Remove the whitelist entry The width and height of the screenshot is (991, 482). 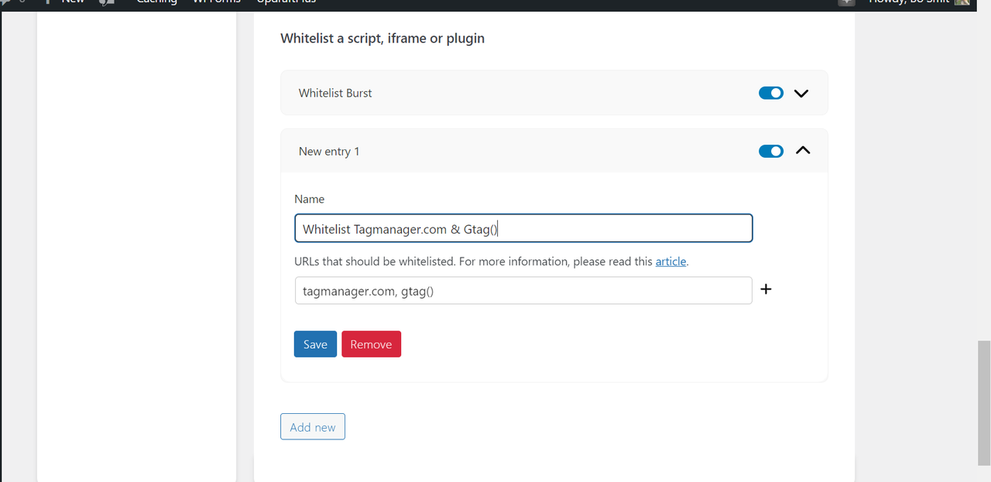pos(371,344)
